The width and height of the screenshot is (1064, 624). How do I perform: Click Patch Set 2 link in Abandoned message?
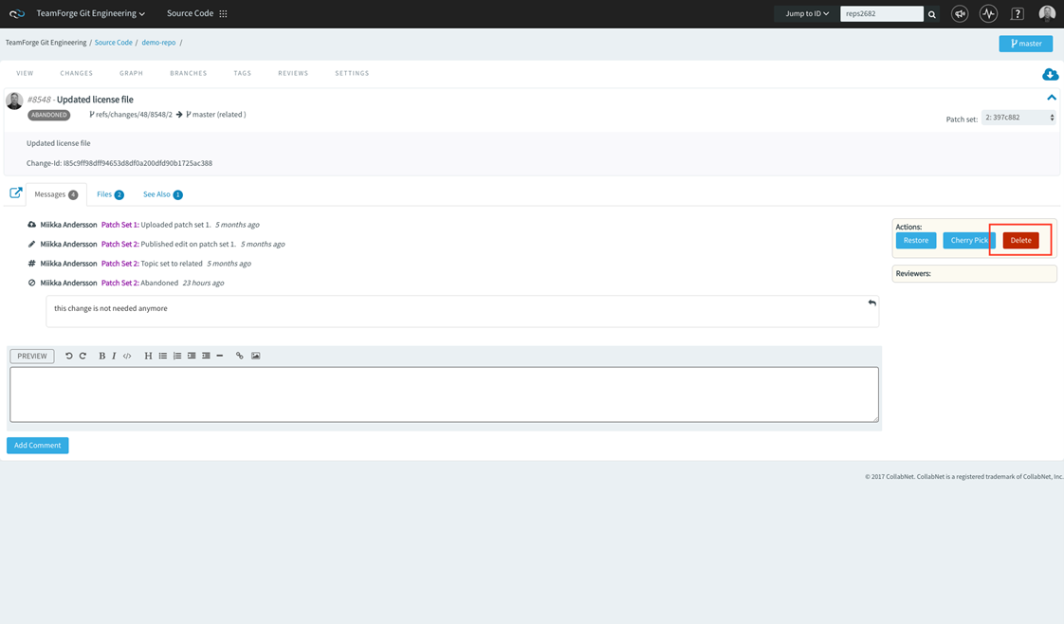pos(120,283)
